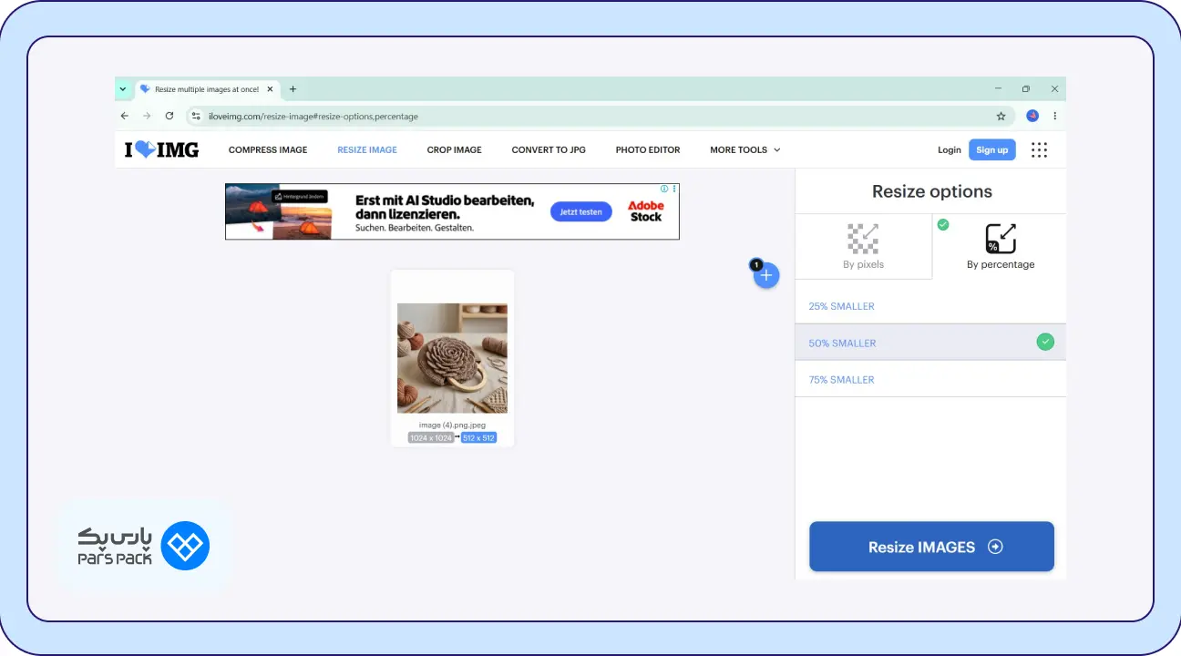Image resolution: width=1181 pixels, height=656 pixels.
Task: Switch to the By pixels tab
Action: pyautogui.click(x=864, y=246)
